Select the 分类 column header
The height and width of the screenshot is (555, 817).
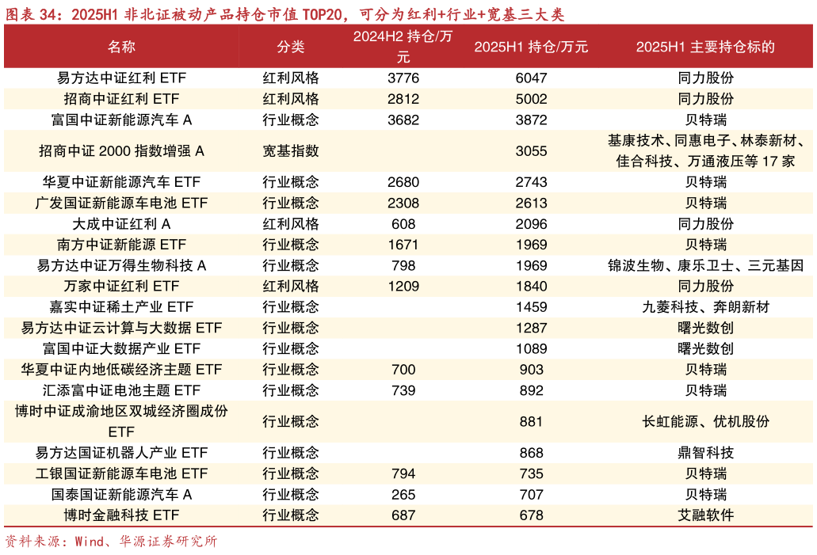[292, 47]
